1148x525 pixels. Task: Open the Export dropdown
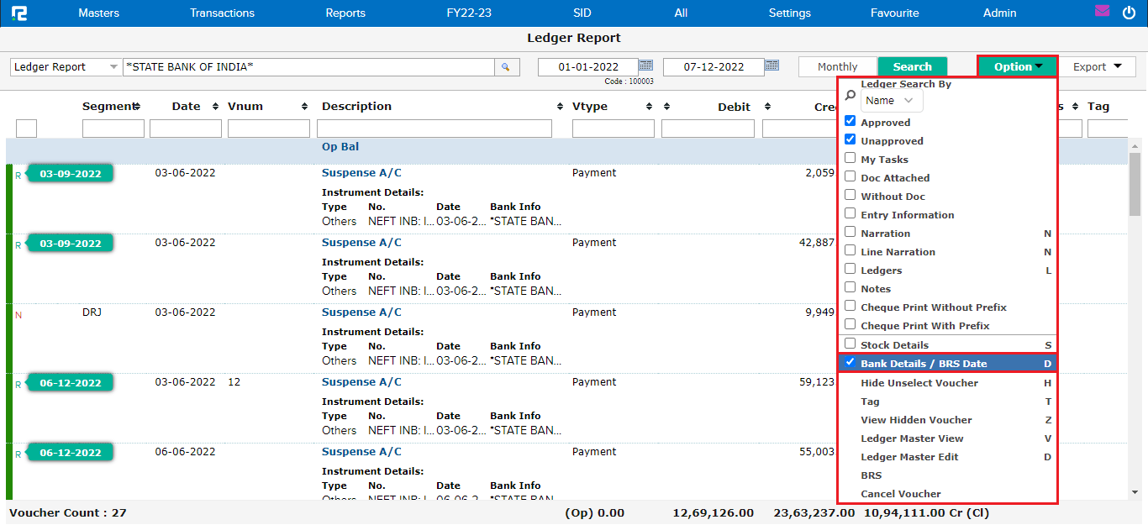(x=1097, y=67)
